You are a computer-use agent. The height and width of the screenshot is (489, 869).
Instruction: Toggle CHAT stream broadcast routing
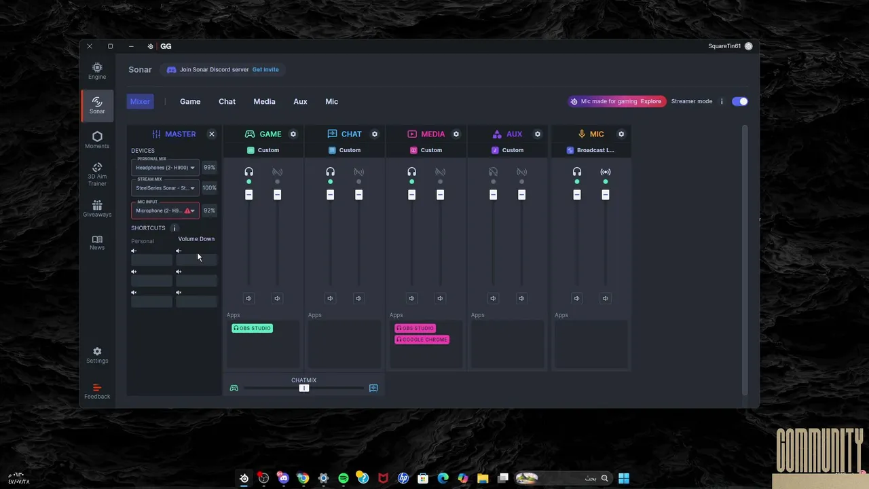point(358,172)
